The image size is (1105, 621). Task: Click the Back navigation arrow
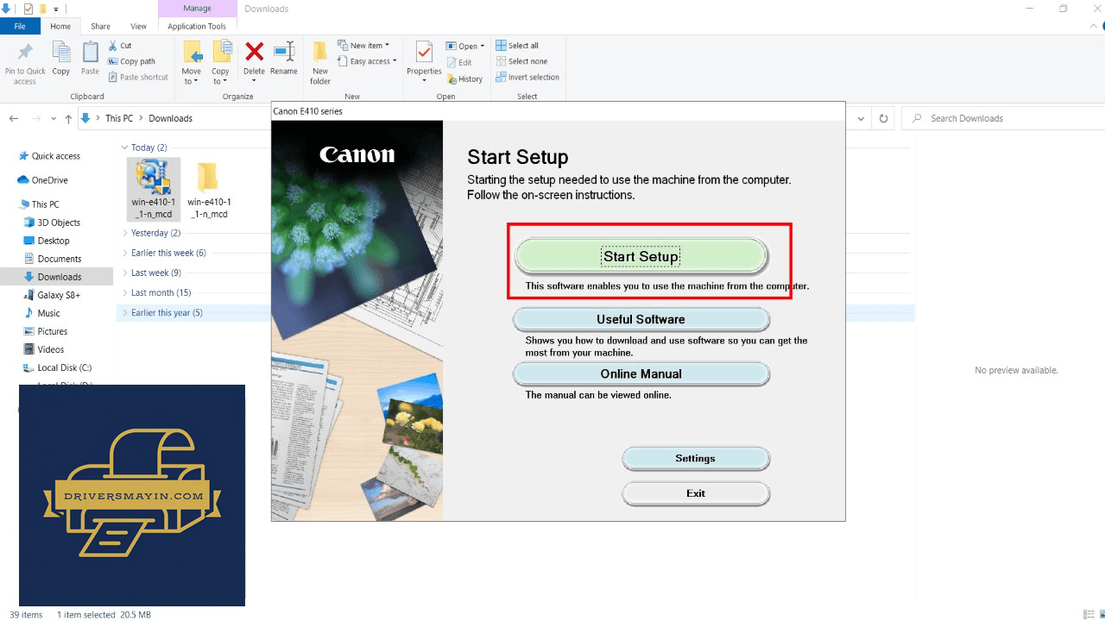tap(14, 119)
